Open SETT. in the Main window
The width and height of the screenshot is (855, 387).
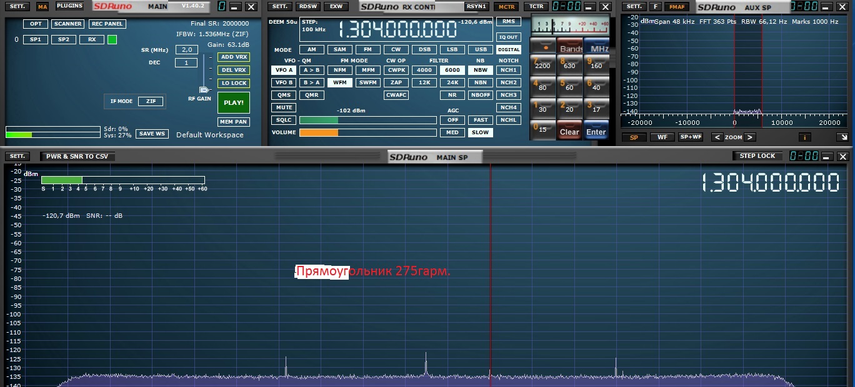pyautogui.click(x=17, y=6)
